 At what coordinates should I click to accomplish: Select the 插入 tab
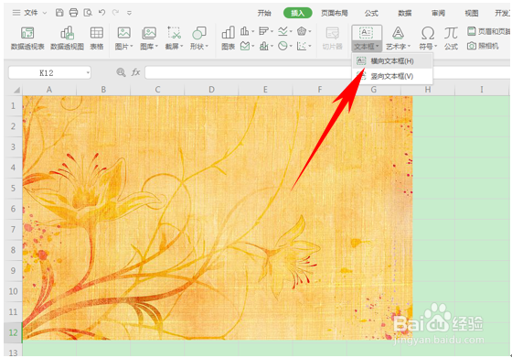pos(297,13)
